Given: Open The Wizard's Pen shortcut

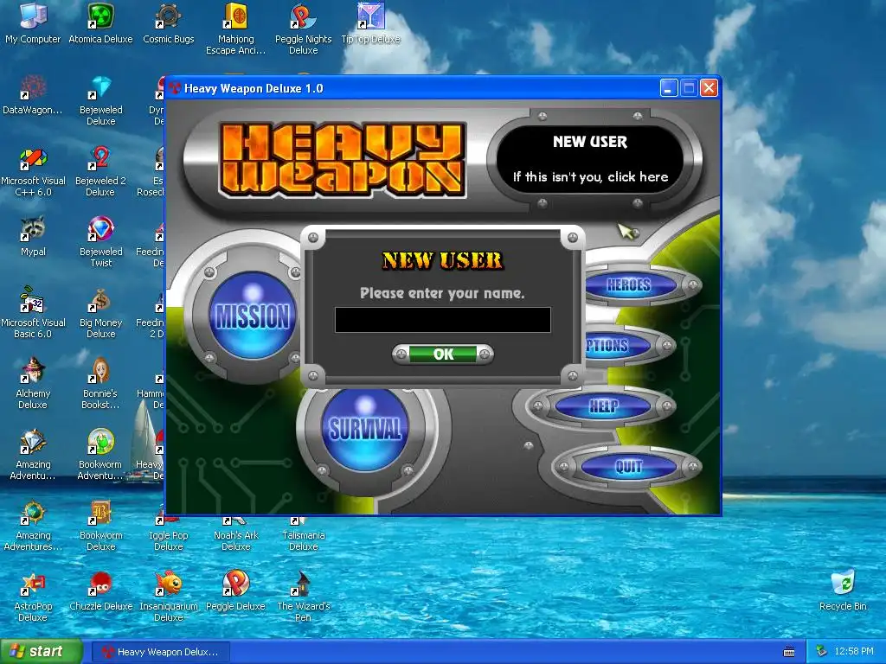Looking at the screenshot, I should [303, 597].
